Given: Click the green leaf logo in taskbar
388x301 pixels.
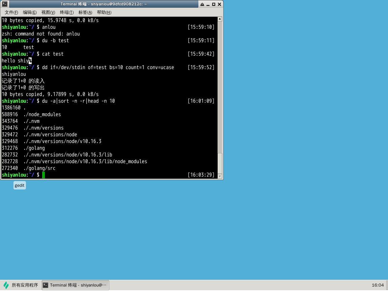Looking at the screenshot, I should point(6,285).
